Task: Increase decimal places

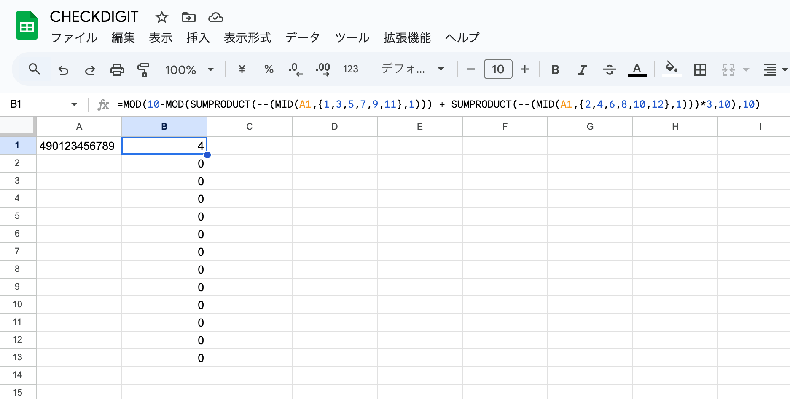Action: coord(323,69)
